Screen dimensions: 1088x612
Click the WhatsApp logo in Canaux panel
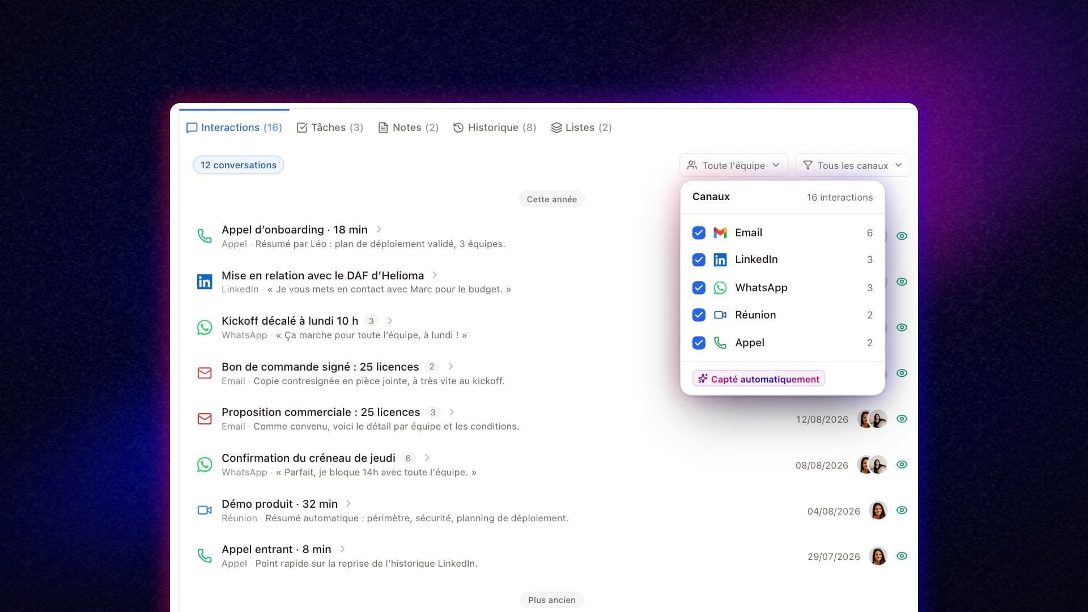(720, 288)
